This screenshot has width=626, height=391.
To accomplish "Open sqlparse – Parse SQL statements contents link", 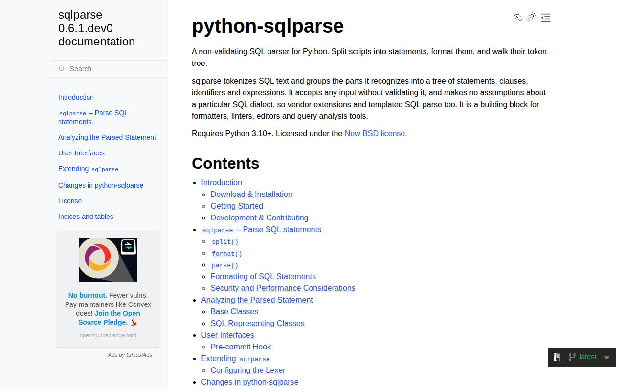I will pos(262,229).
